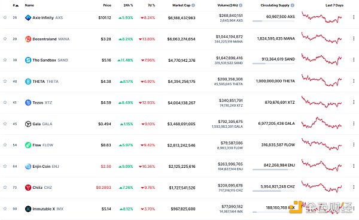This screenshot has width=359, height=220.
Task: Favorite the Gala row star
Action: tap(5, 123)
